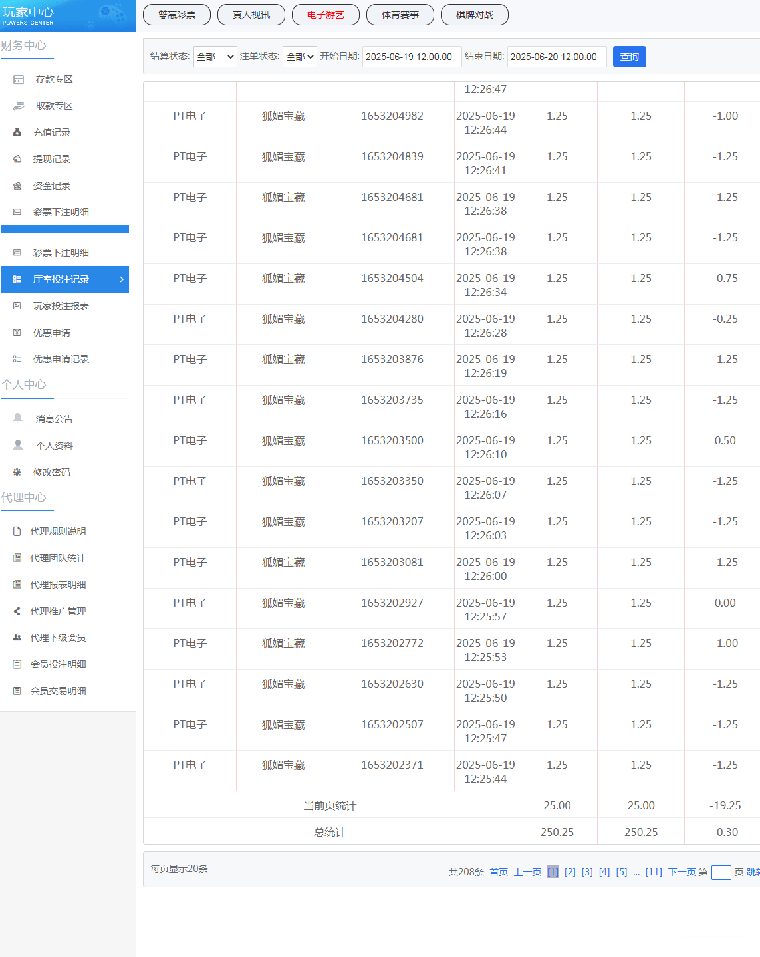Switch to the 真人视讯 tab
The image size is (760, 957).
click(251, 15)
